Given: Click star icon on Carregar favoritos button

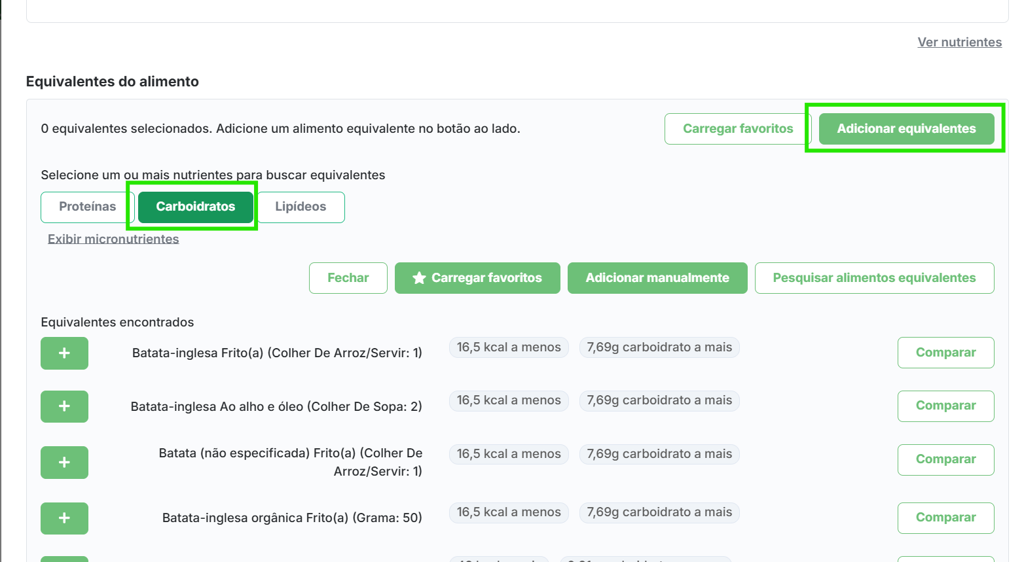Looking at the screenshot, I should coord(419,278).
